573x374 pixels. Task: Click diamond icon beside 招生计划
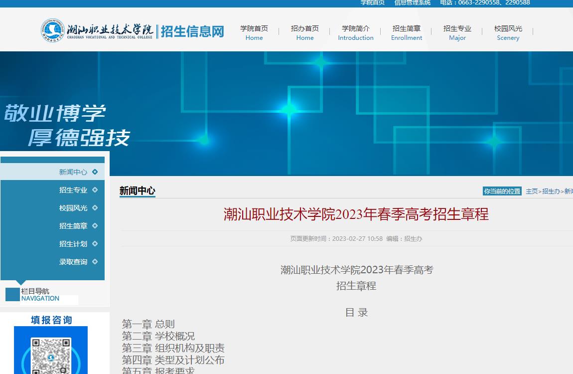point(95,243)
